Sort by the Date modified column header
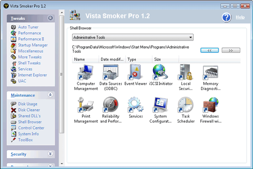The width and height of the screenshot is (253, 169). point(112,59)
